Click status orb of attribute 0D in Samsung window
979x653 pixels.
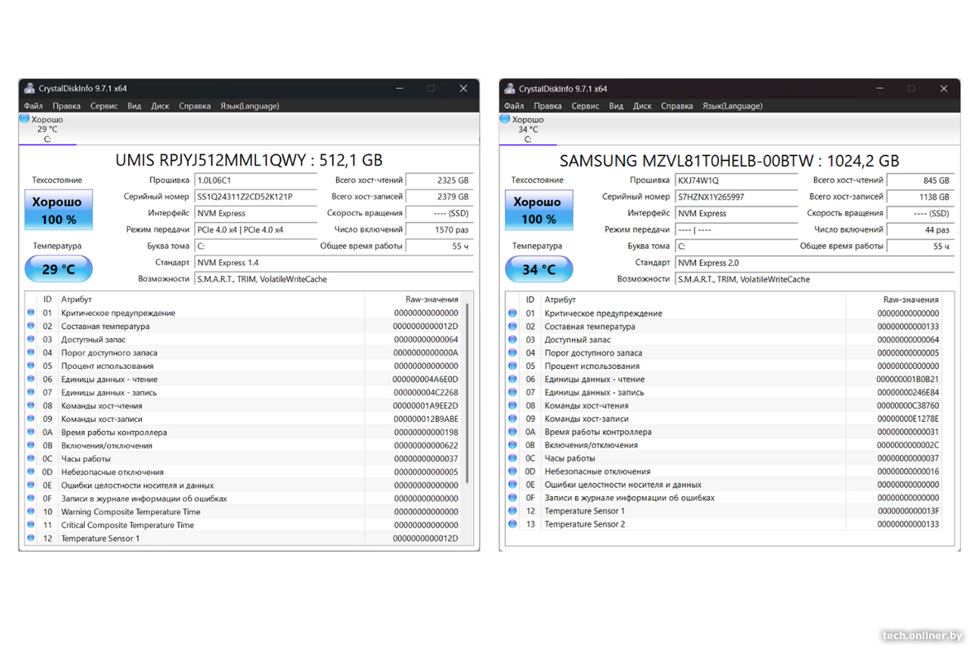point(512,471)
